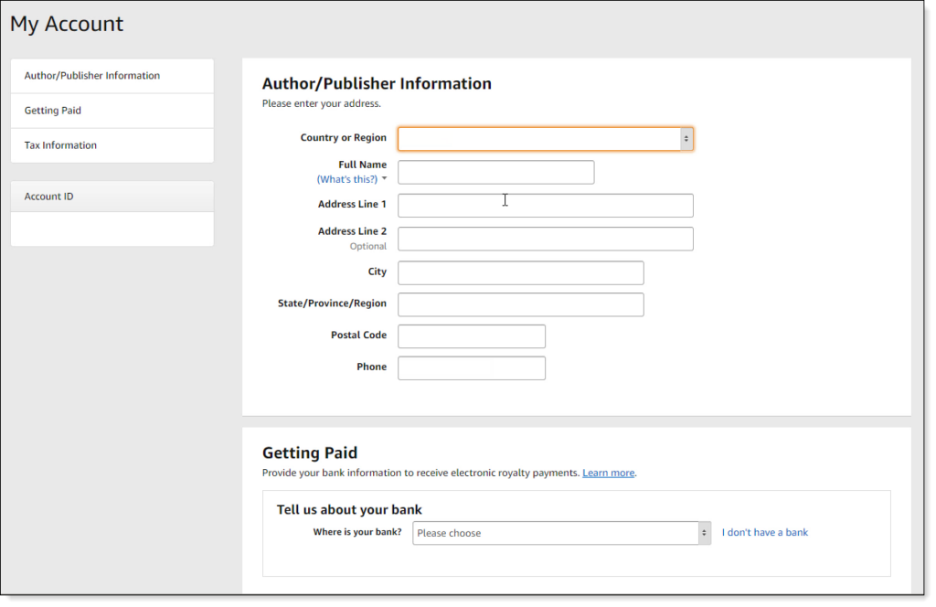Focus the State/Province/Region field
The width and height of the screenshot is (936, 607).
point(520,304)
